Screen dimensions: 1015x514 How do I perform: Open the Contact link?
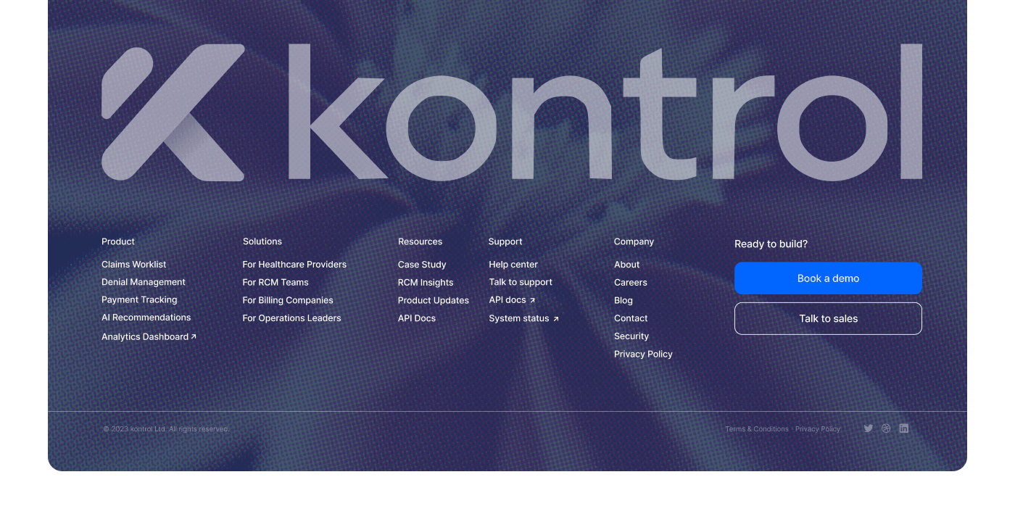coord(631,318)
